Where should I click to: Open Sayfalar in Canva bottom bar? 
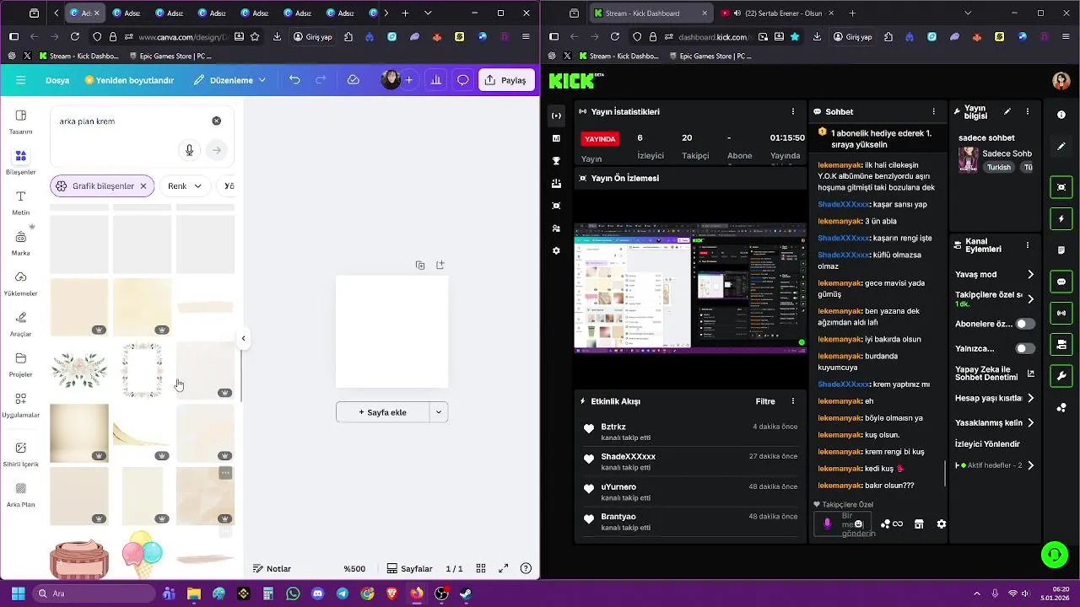[409, 568]
